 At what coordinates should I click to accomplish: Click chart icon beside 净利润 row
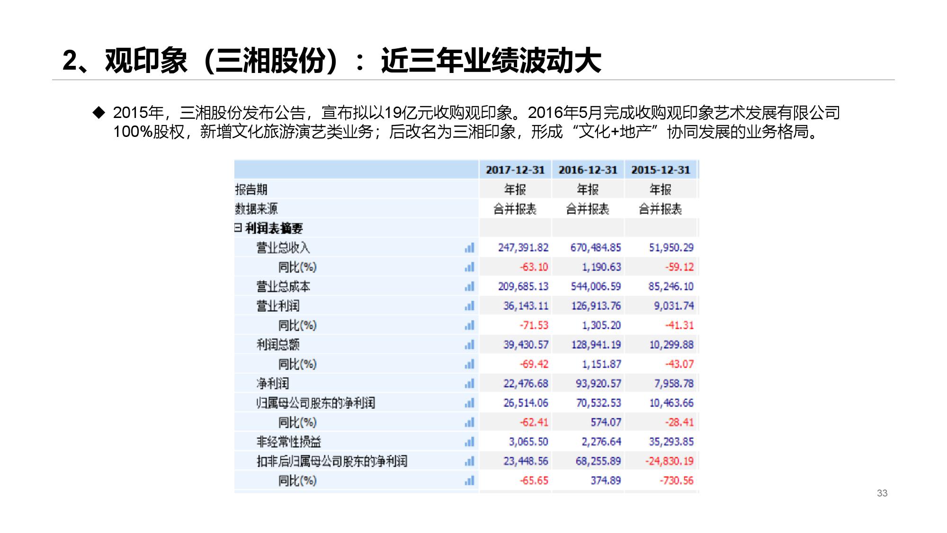click(x=469, y=384)
